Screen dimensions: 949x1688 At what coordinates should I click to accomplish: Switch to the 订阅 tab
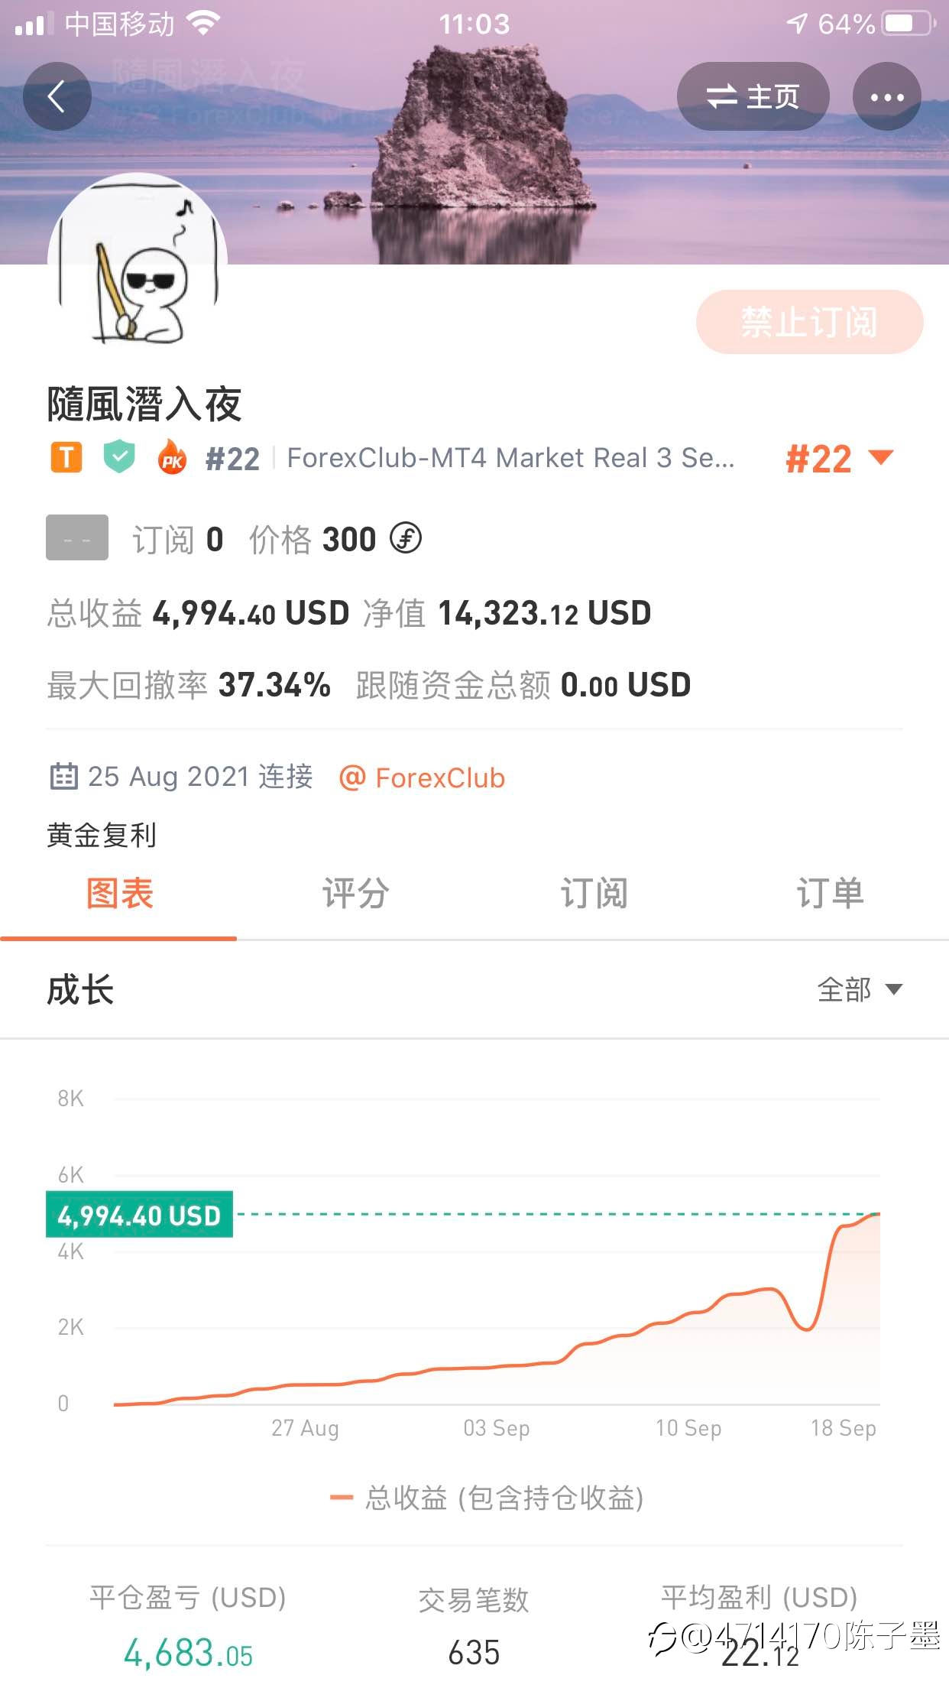(x=593, y=893)
